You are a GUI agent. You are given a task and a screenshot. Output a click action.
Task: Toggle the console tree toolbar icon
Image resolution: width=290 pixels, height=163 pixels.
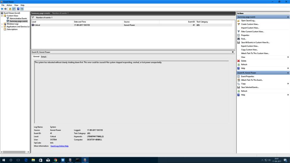point(14,9)
